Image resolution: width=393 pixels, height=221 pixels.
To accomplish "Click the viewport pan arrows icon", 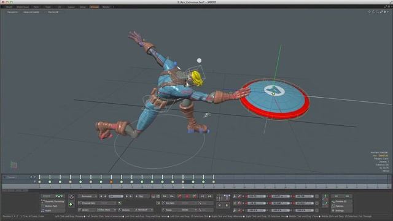I will point(370,12).
